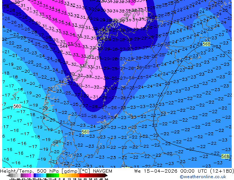234x180 pixels.
Task: Click the date '15-04-2026' text
Action: point(161,171)
